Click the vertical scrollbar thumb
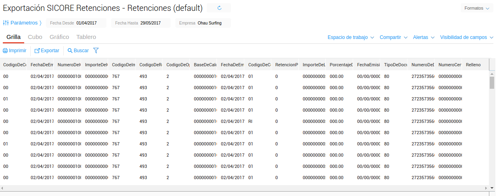The width and height of the screenshot is (497, 196). click(492, 82)
